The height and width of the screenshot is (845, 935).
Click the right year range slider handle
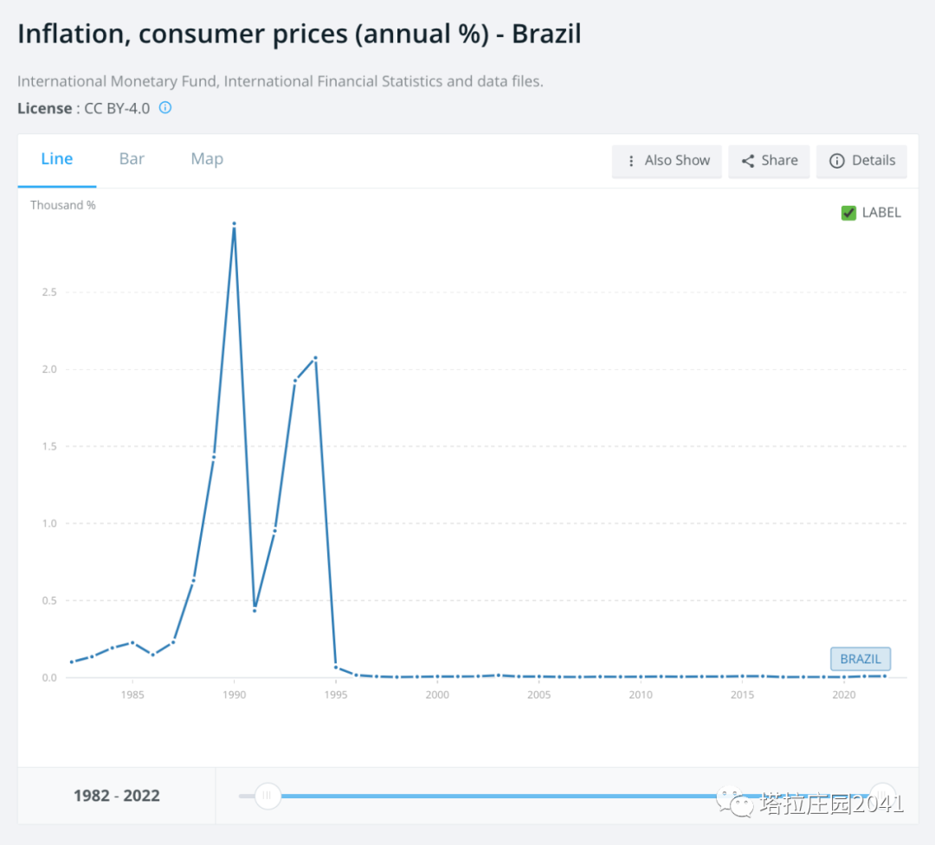tap(882, 795)
